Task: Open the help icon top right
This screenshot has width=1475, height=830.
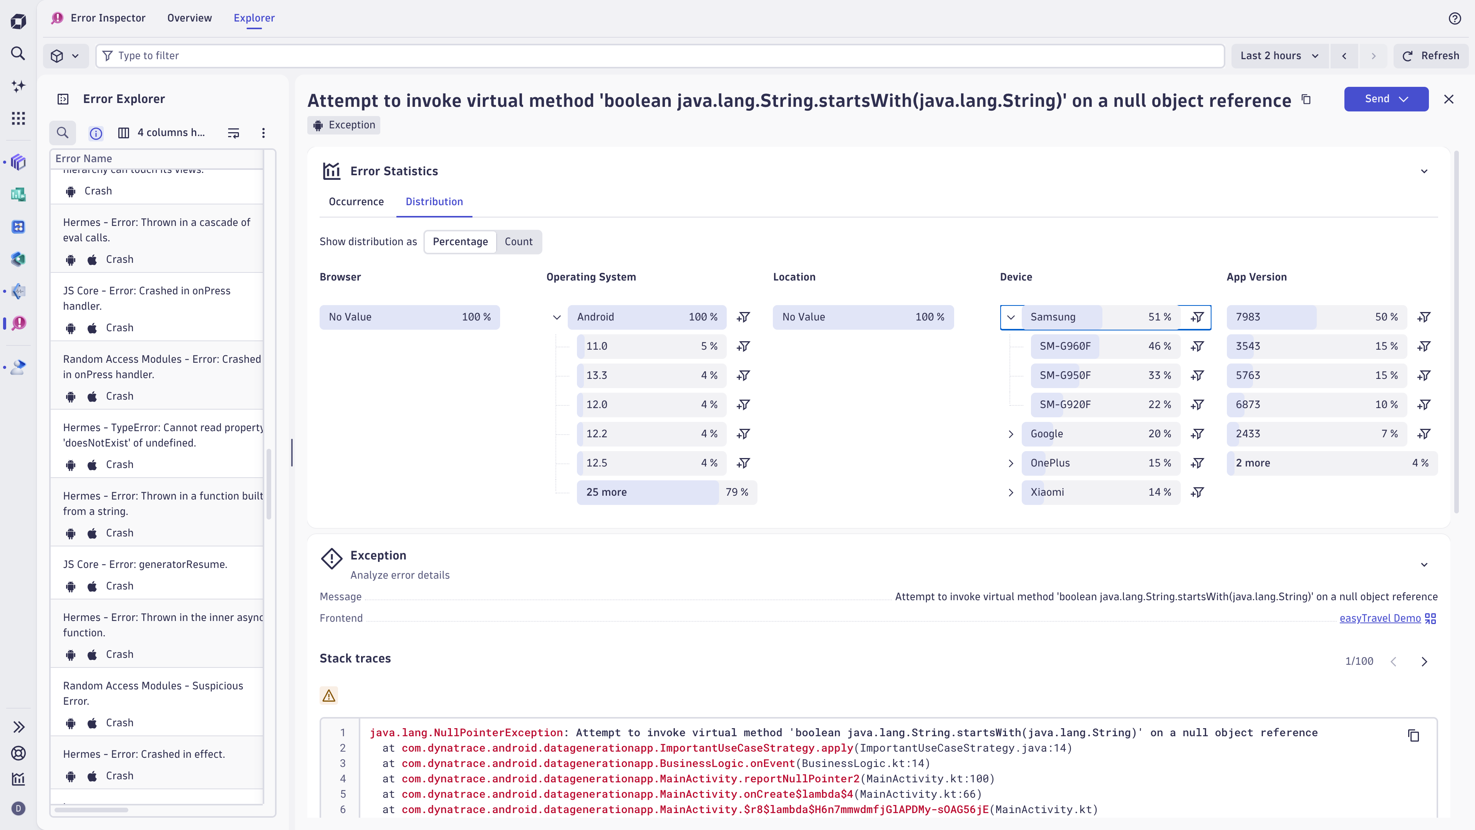Action: 1454,18
